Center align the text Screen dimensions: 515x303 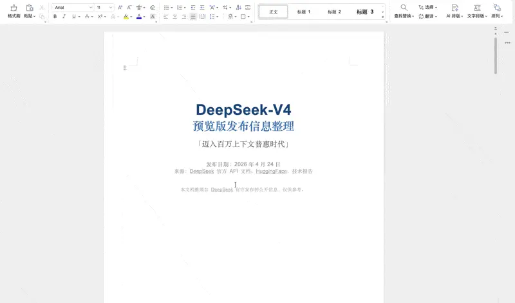175,17
